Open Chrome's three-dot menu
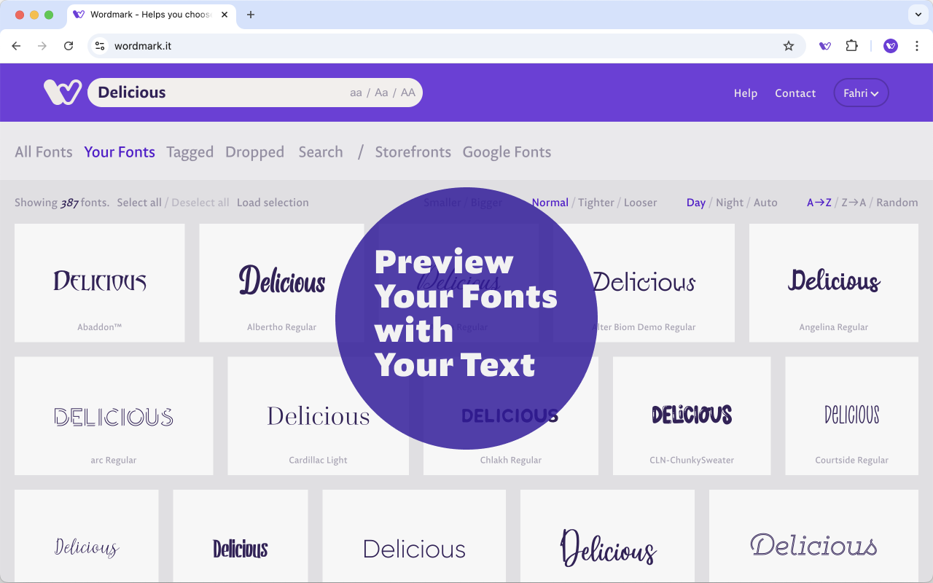 pos(917,45)
